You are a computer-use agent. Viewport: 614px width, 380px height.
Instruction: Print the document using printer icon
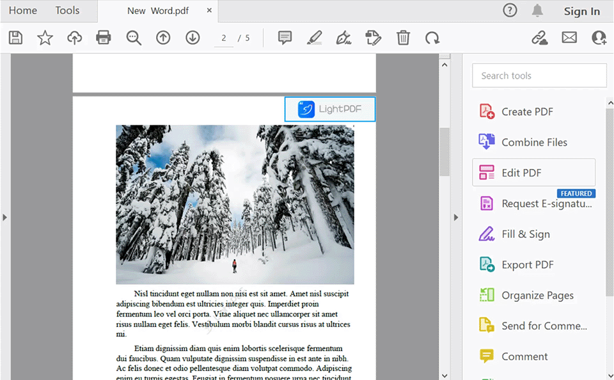click(104, 38)
